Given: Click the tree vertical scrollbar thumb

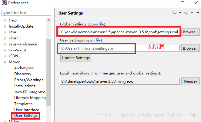Looking at the screenshot, I should [49, 72].
